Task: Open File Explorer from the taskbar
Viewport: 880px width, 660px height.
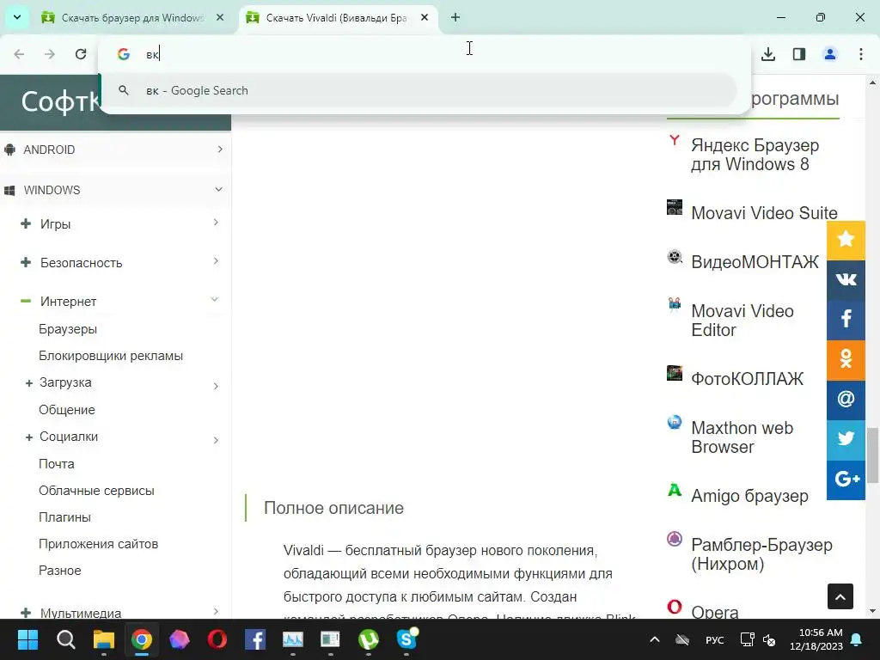Action: [104, 639]
